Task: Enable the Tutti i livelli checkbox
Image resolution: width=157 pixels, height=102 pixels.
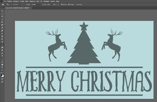Action: [75, 5]
